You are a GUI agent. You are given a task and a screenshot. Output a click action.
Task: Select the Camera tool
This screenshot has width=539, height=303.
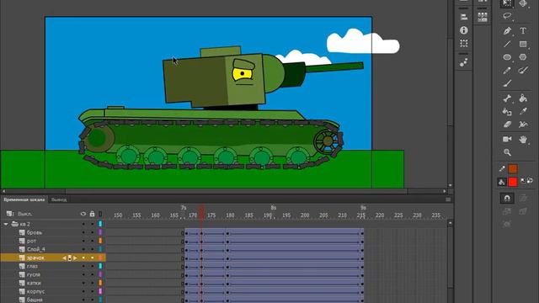507,139
